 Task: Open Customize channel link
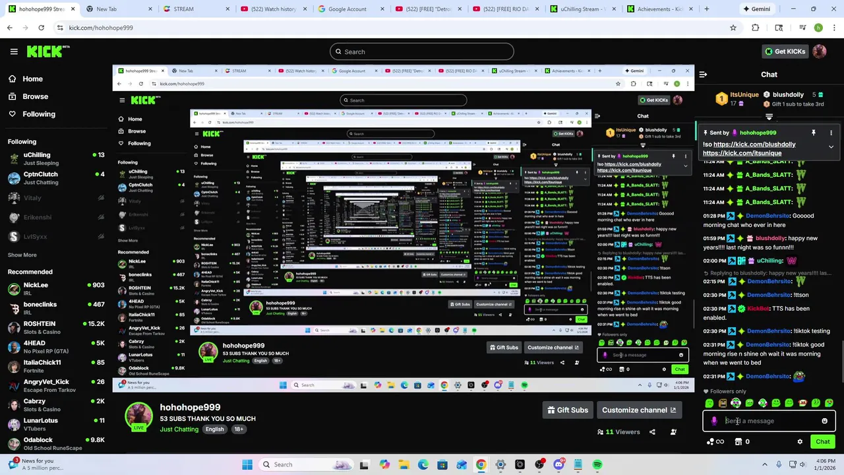(x=638, y=410)
